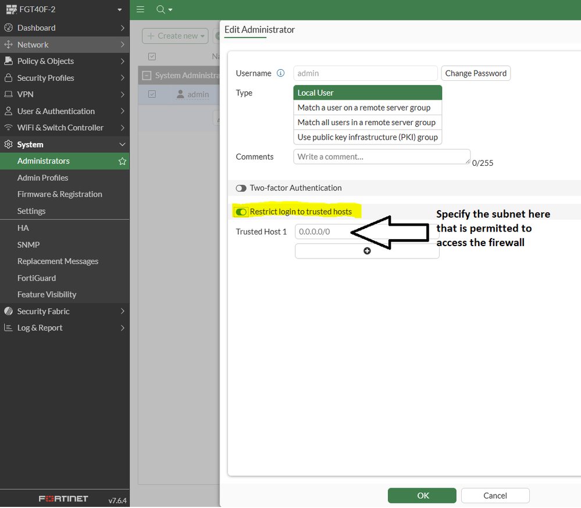Click the Trusted Host 1 input field

[x=323, y=232]
